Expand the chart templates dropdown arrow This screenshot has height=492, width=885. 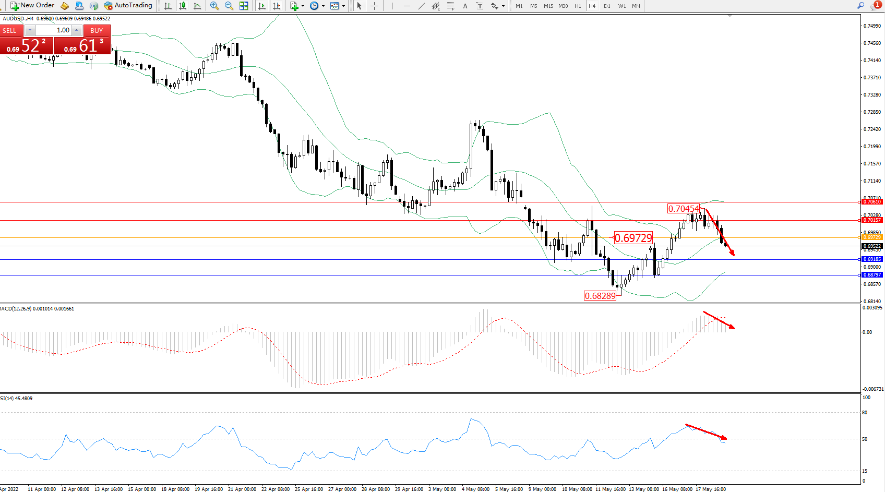[x=343, y=6]
